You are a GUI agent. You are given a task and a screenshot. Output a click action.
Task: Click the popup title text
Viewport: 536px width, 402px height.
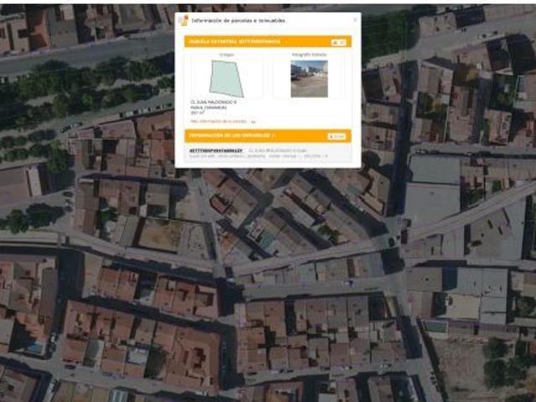pyautogui.click(x=238, y=21)
